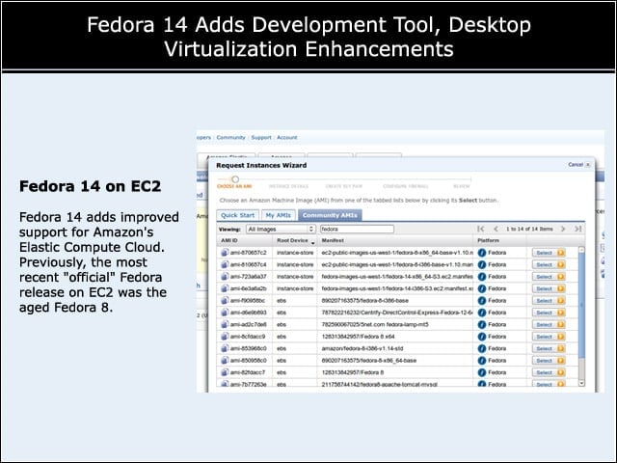
Task: Click manifest 128313842957/Fedora 8 x64
Action: (358, 337)
